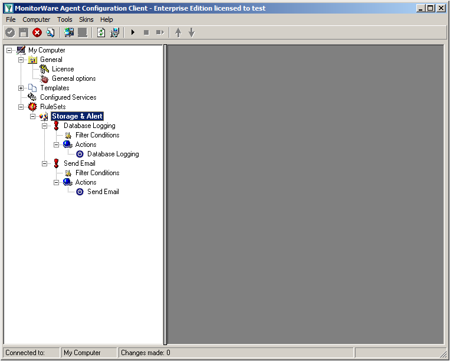
Task: Click the application logo in the title bar
Action: 9,8
